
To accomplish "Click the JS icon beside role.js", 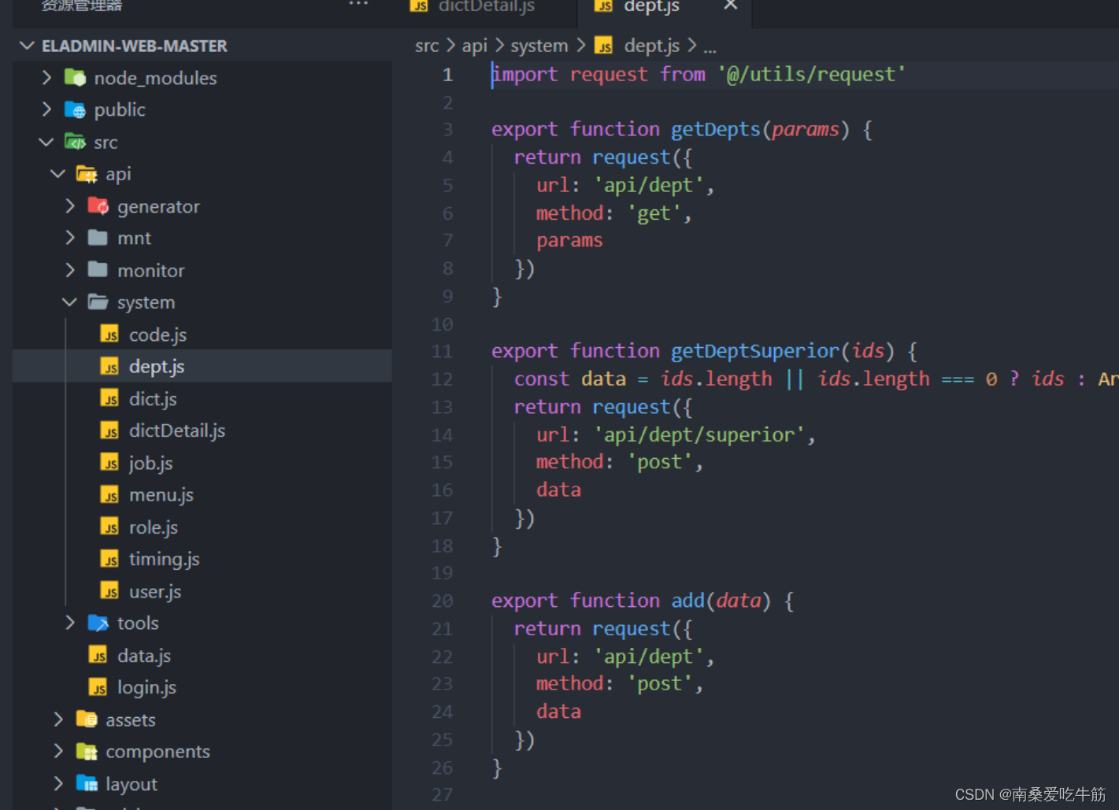I will [109, 527].
